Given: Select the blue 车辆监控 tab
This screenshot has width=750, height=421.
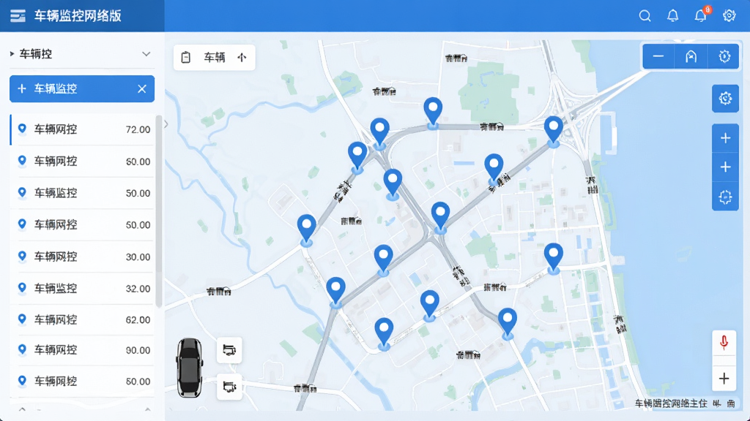Looking at the screenshot, I should [82, 88].
